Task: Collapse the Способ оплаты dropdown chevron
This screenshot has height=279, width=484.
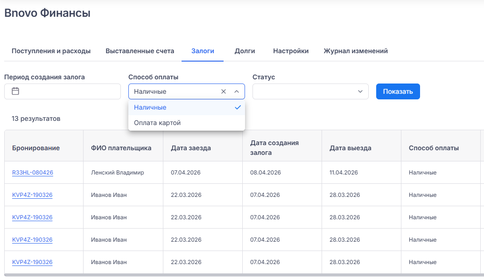Action: click(x=236, y=91)
